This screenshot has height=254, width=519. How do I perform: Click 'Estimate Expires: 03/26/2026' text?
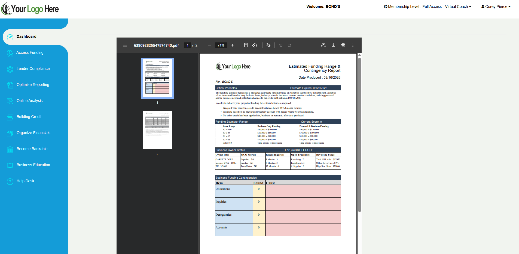pos(309,88)
